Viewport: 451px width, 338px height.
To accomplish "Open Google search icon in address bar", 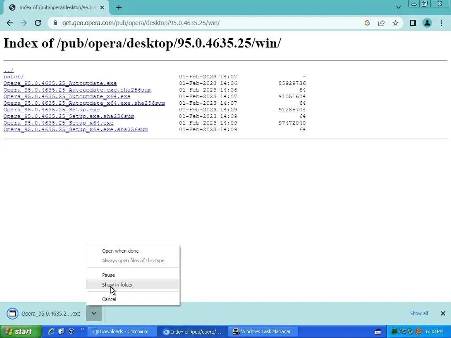I will pyautogui.click(x=367, y=23).
